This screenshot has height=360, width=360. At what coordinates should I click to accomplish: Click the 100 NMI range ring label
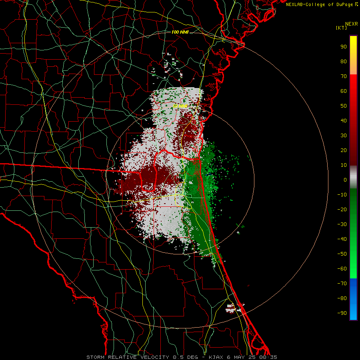180,32
